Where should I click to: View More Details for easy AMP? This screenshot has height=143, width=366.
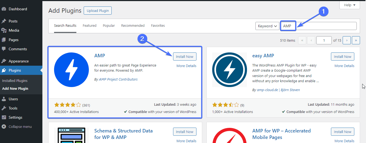[x=345, y=66]
